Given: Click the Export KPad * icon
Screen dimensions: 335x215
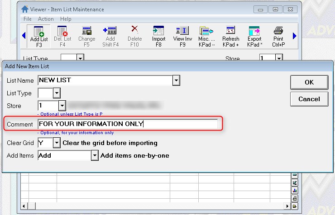Looking at the screenshot, I should click(x=254, y=36).
